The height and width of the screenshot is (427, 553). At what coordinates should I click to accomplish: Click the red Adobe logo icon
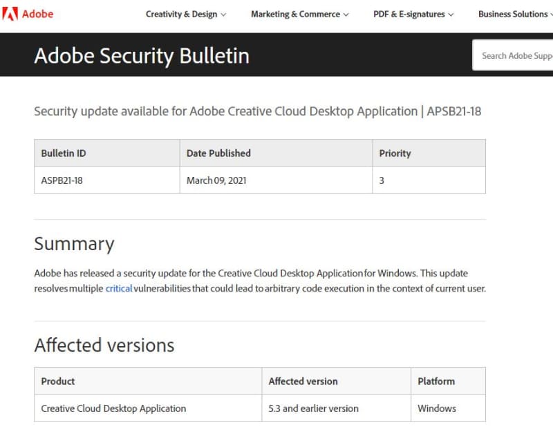click(10, 14)
